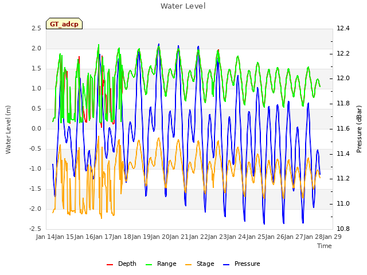Toggle the Depth legend entry
367x275 pixels.
121,264
